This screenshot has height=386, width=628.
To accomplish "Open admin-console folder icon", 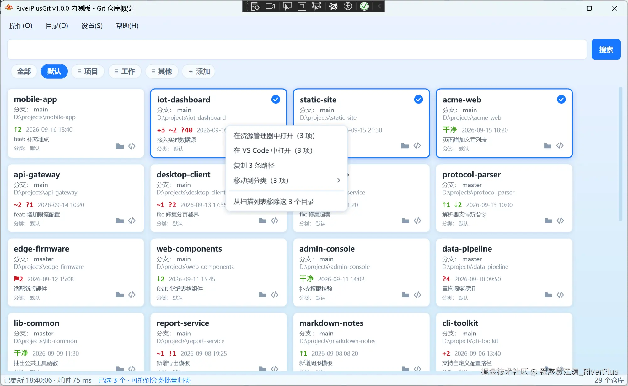I will [x=405, y=295].
